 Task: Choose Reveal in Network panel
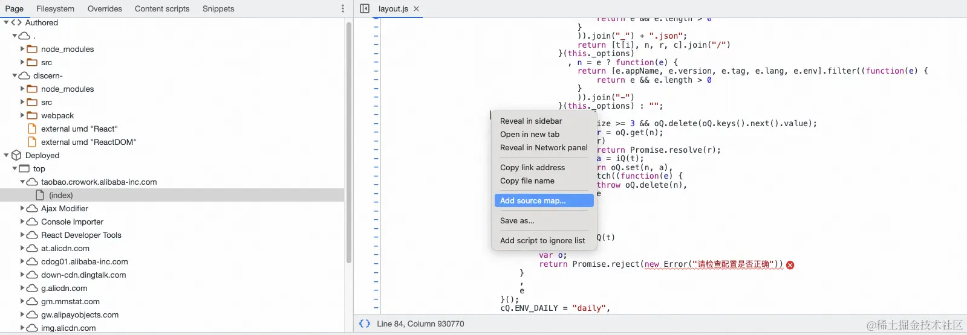click(x=544, y=147)
